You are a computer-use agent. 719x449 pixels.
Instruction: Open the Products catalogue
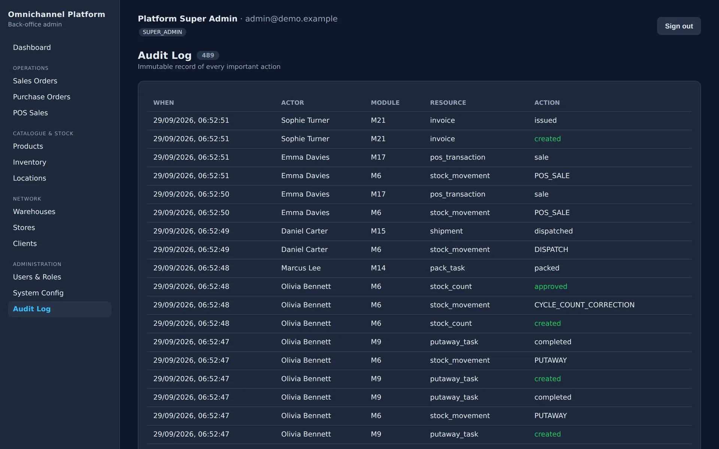pos(60,146)
